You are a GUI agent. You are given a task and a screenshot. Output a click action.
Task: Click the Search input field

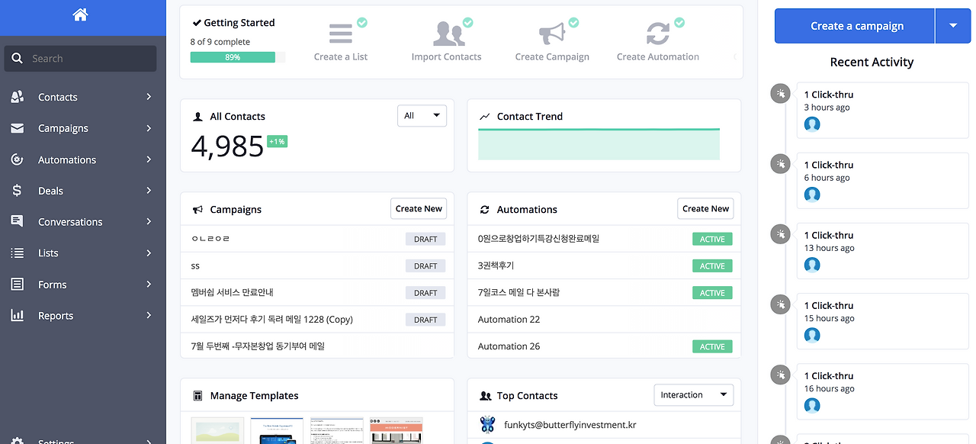(x=80, y=59)
